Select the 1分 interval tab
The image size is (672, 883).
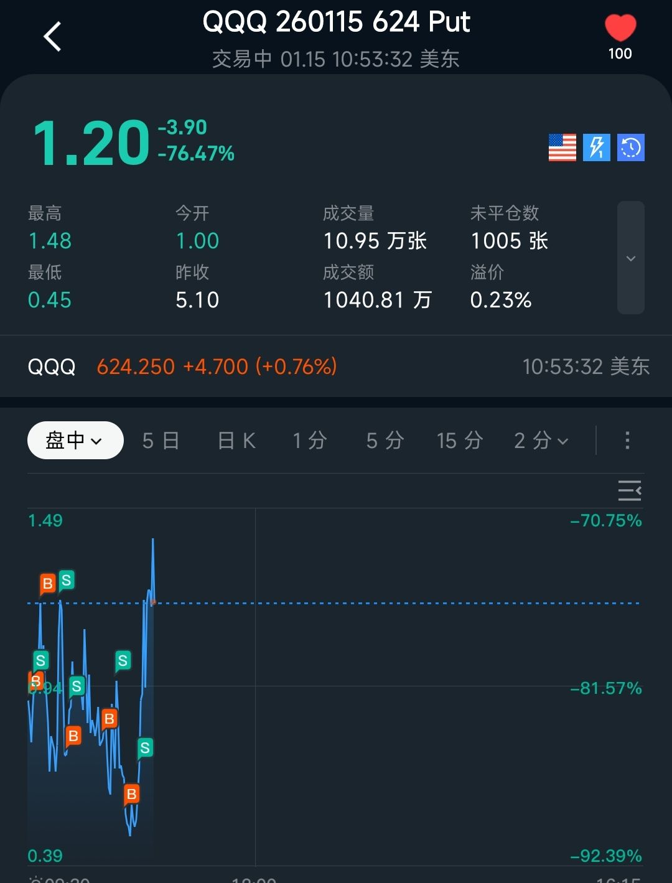point(310,441)
